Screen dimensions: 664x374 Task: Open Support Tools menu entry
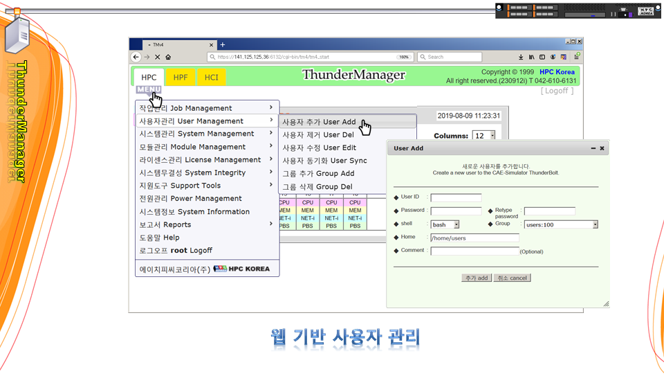coord(207,186)
